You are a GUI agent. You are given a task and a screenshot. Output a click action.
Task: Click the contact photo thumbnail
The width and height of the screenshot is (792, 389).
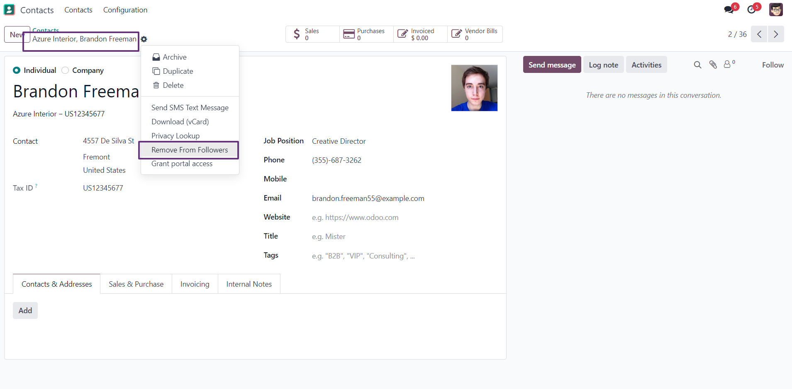click(474, 88)
